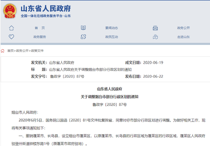
Task: Click the envelope icon beside 政务公开
Action: coord(155,28)
